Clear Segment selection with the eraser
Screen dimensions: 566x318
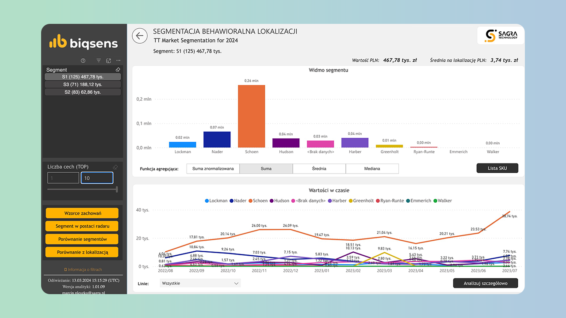point(118,70)
